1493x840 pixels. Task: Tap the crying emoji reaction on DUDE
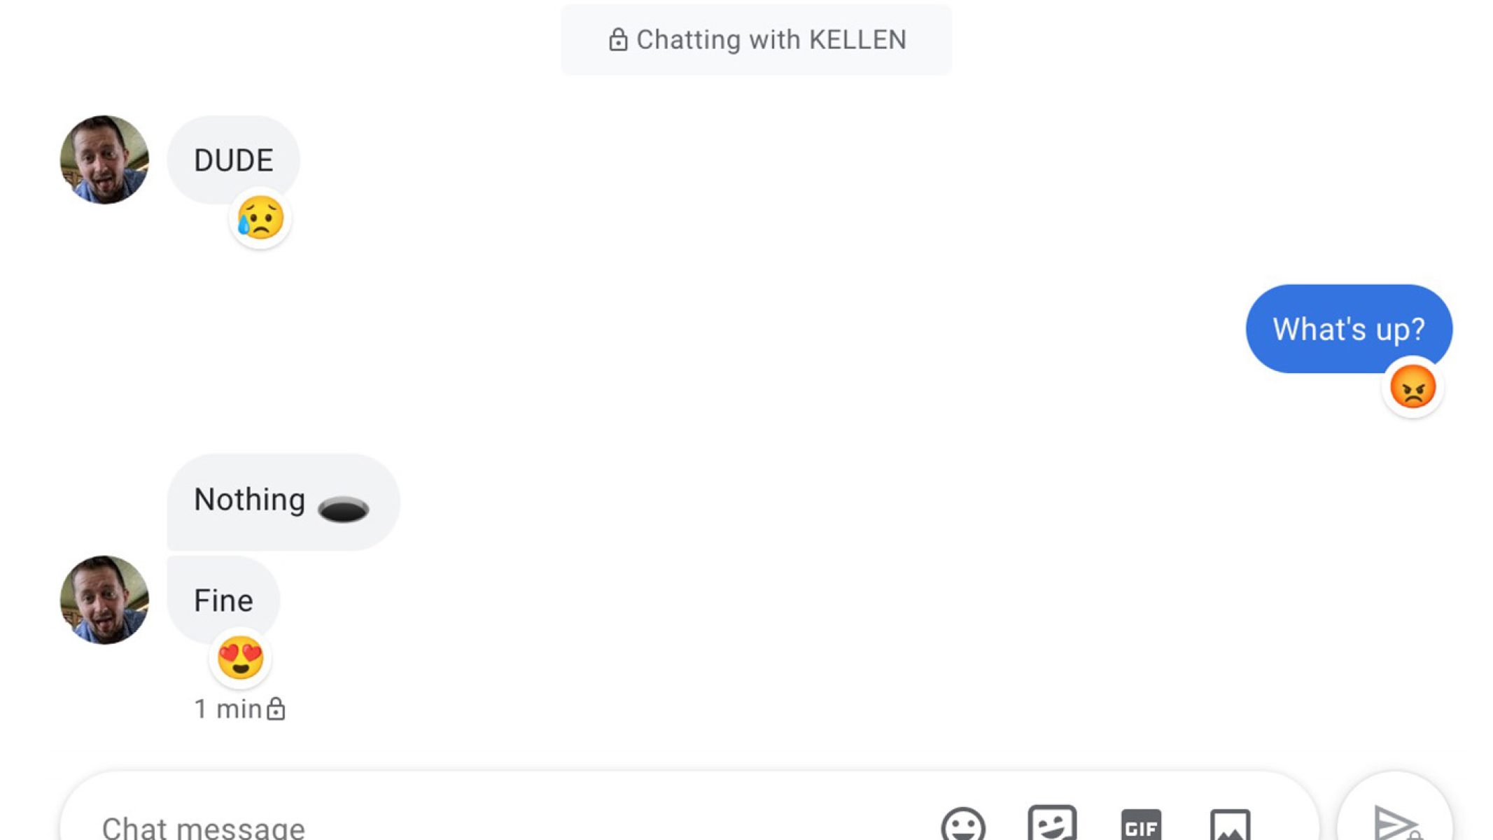pos(260,218)
